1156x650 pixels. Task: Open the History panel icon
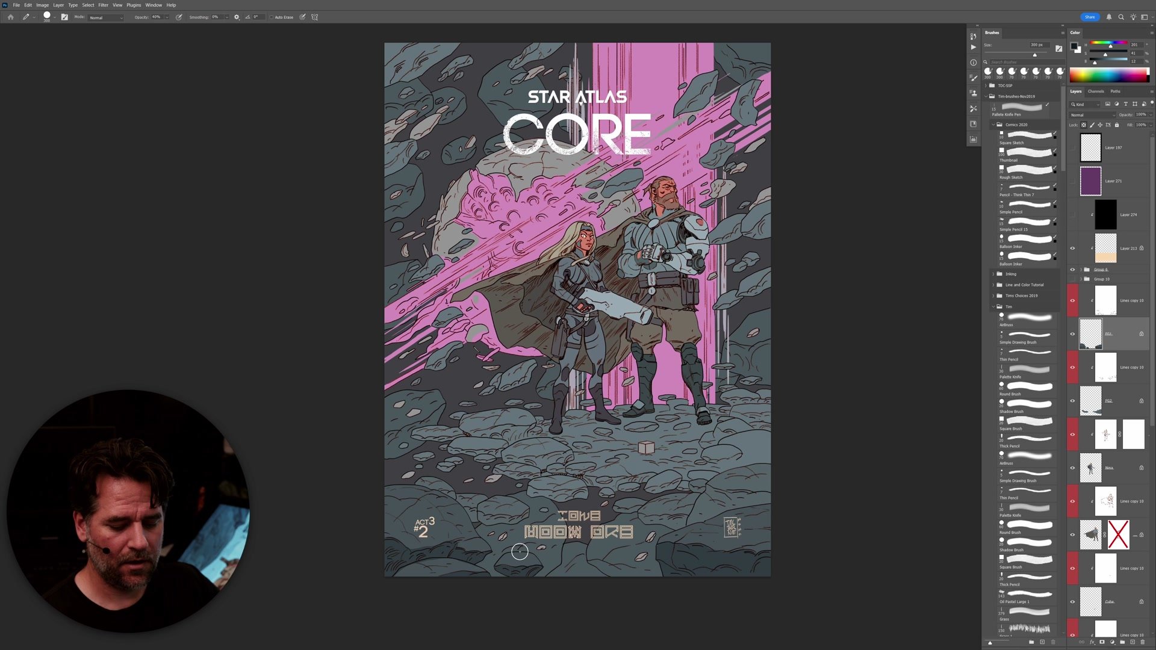pos(973,36)
